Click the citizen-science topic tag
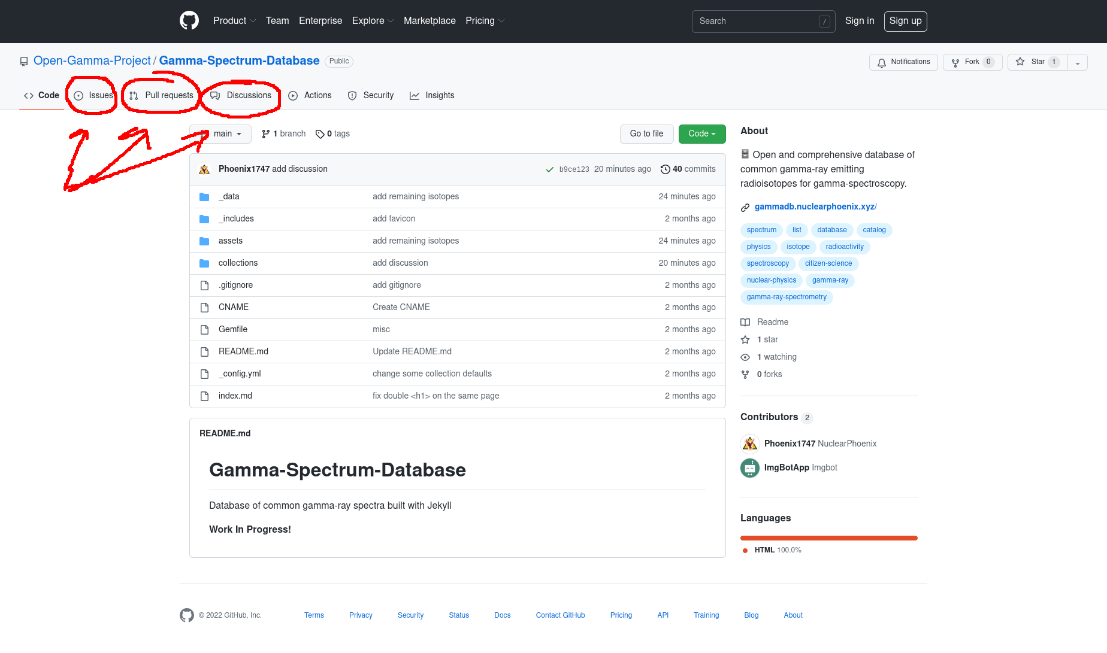The width and height of the screenshot is (1107, 653). pos(828,264)
